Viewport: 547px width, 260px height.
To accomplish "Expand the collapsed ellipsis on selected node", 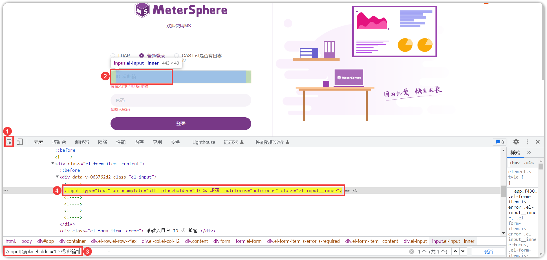I will point(6,190).
